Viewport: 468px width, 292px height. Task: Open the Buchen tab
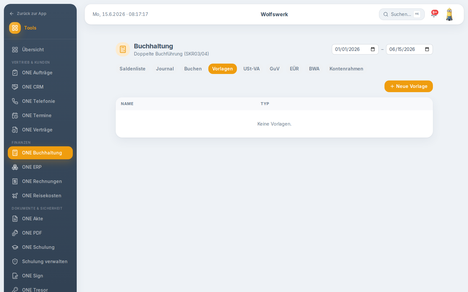pos(193,69)
